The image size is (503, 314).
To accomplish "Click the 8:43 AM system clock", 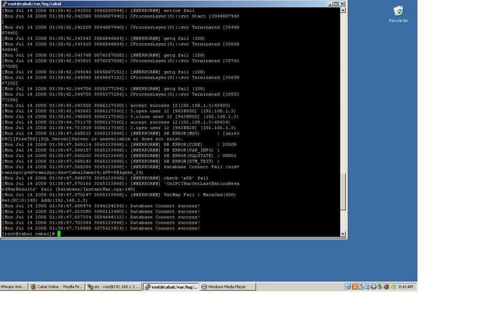I will tap(405, 287).
